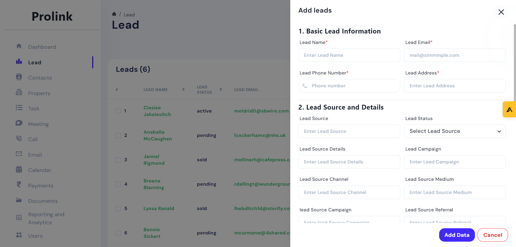The height and width of the screenshot is (247, 516).
Task: Toggle sorting on the Lead Status column
Action: click(x=221, y=89)
